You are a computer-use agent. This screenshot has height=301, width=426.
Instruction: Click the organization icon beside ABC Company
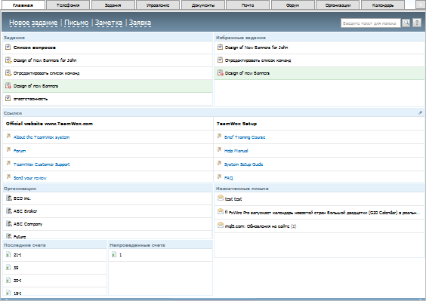(9, 223)
